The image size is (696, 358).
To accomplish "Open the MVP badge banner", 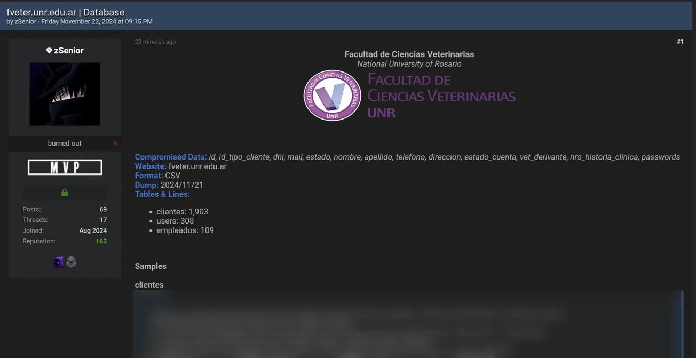I will (x=65, y=166).
